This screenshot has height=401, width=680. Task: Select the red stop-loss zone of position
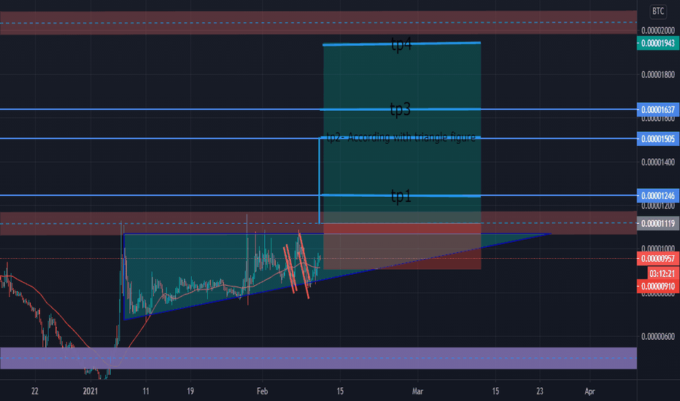click(402, 246)
